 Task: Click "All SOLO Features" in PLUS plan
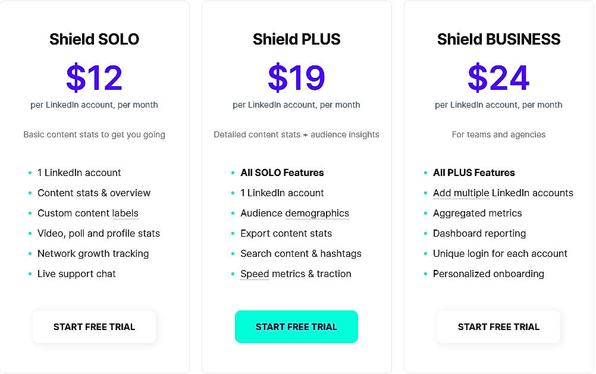[x=282, y=172]
